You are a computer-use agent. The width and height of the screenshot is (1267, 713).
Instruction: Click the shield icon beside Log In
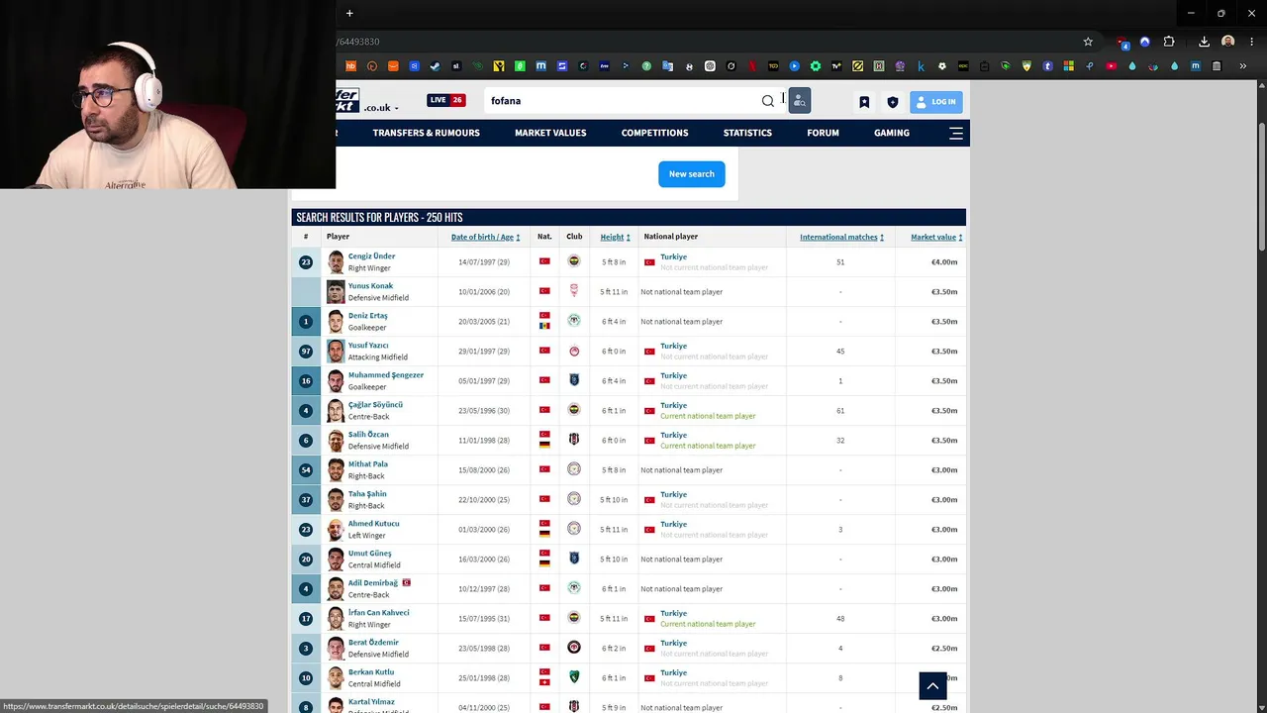893,102
